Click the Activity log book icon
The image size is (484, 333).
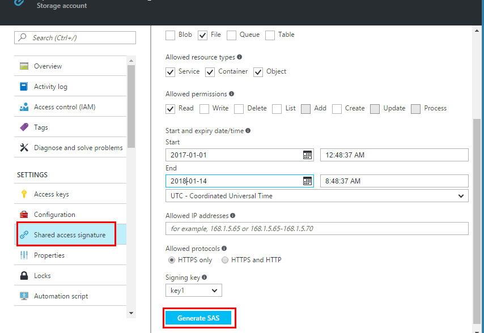coord(24,86)
